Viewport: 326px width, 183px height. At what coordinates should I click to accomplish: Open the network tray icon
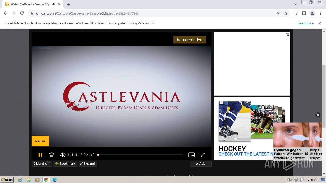[x=296, y=180]
